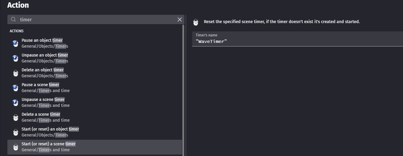
Task: Click the search field containing timer
Action: coord(95,20)
